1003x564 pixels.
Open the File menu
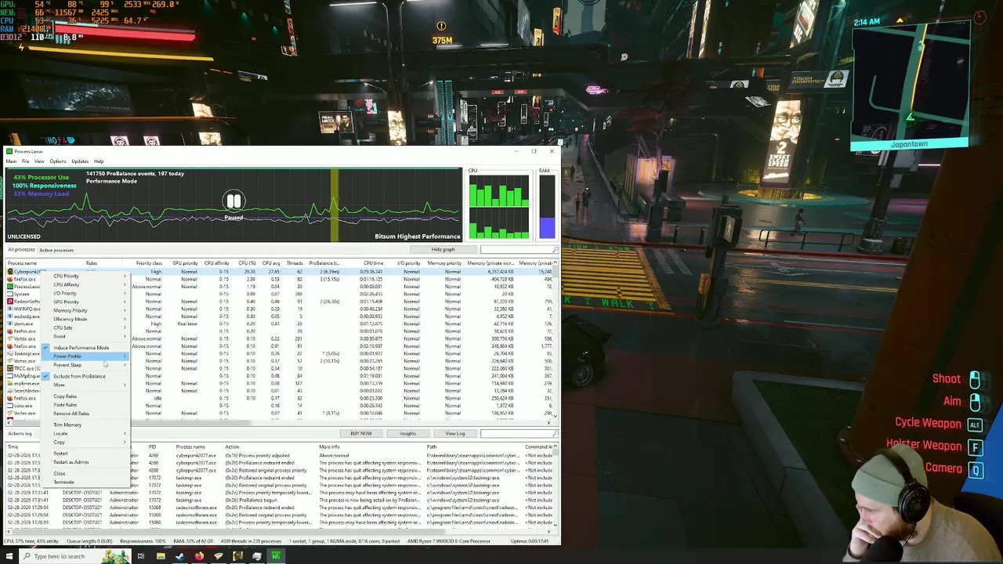click(25, 161)
